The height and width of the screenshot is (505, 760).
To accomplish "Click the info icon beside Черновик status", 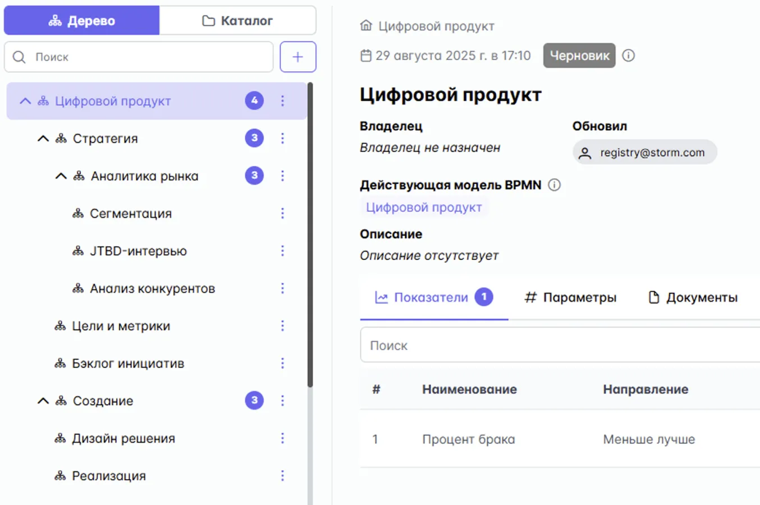I will [629, 55].
